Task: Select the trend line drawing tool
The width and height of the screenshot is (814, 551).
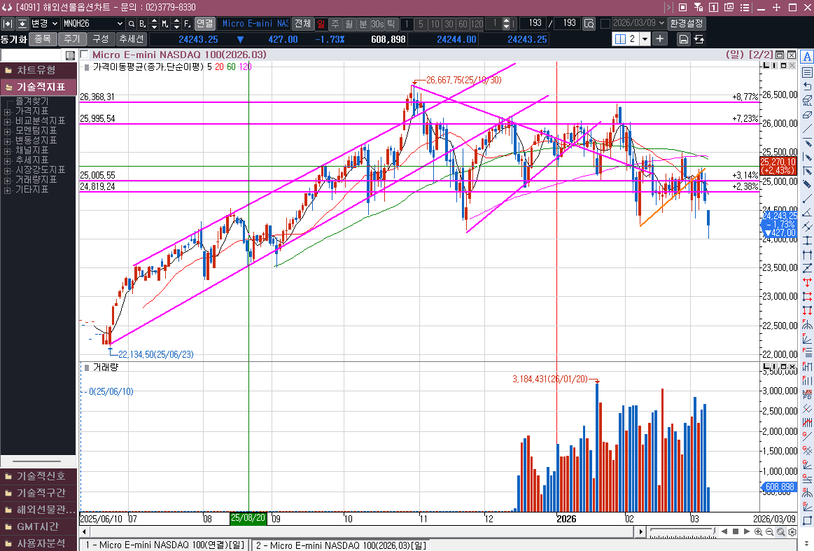Action: pos(807,129)
